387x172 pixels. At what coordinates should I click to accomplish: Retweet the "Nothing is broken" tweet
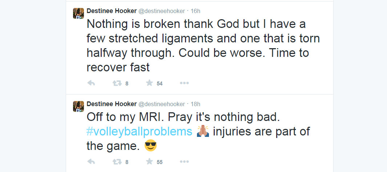click(117, 83)
